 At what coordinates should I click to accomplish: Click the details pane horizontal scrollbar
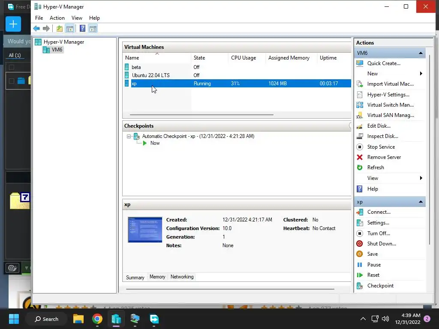pyautogui.click(x=230, y=289)
